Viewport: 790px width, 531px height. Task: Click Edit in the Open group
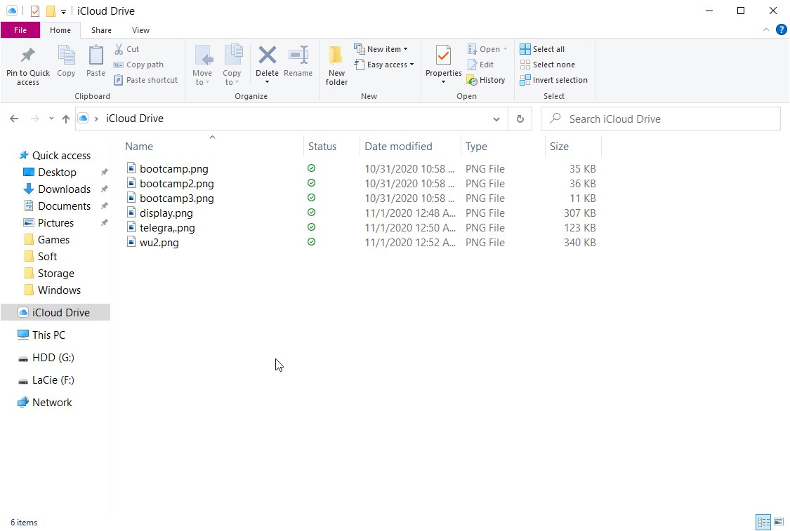pos(480,65)
